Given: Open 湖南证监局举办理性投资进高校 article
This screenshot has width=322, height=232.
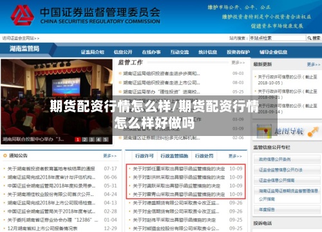Looking at the screenshot, I should pos(162,92).
